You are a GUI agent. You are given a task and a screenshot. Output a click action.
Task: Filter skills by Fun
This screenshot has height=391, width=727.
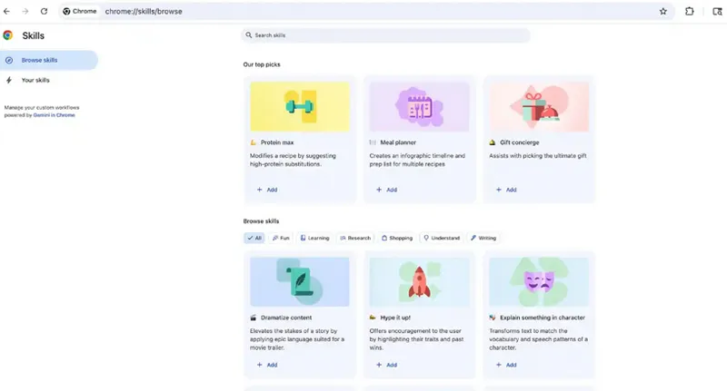coord(281,238)
